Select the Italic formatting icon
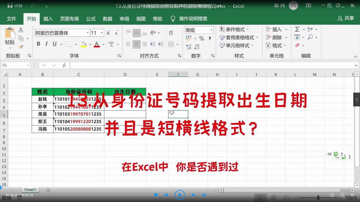The width and height of the screenshot is (360, 202). (x=46, y=44)
